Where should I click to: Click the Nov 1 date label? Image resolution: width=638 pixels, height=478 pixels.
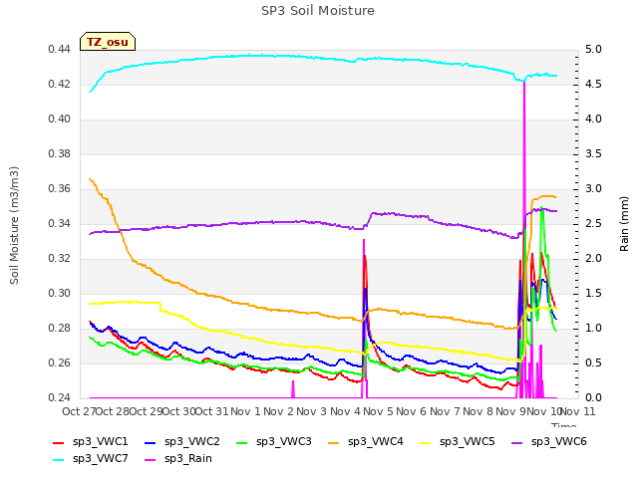[245, 411]
